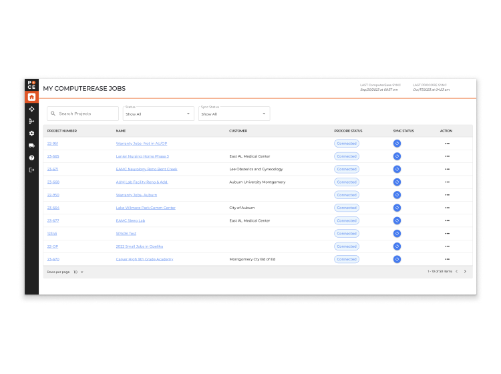Image resolution: width=501 pixels, height=374 pixels.
Task: Click the Auburn University Montgomery customer cell
Action: click(257, 182)
